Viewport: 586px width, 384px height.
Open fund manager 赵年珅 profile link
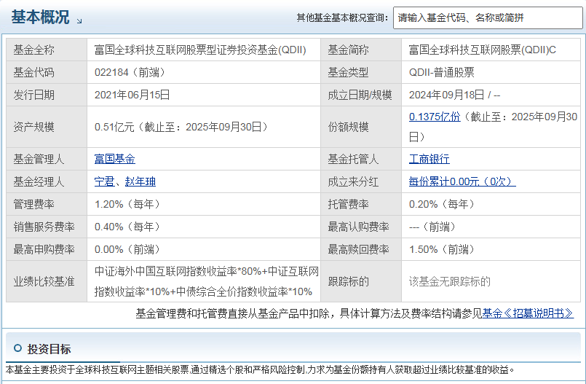pos(140,181)
